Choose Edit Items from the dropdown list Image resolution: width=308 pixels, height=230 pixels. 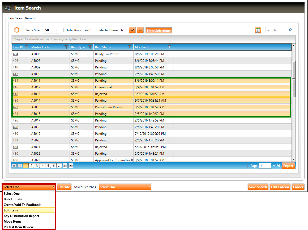[11, 210]
